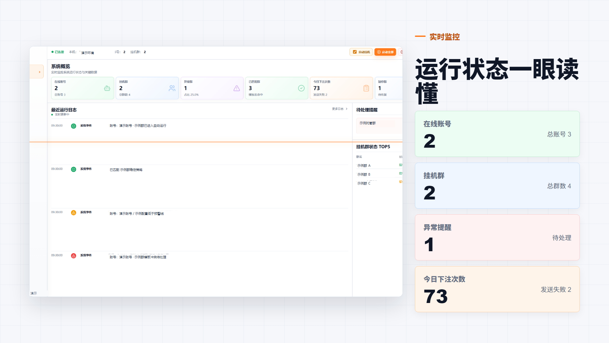The image size is (609, 343).
Task: Click the 挂机群状态 TOP5 heading
Action: tap(373, 147)
